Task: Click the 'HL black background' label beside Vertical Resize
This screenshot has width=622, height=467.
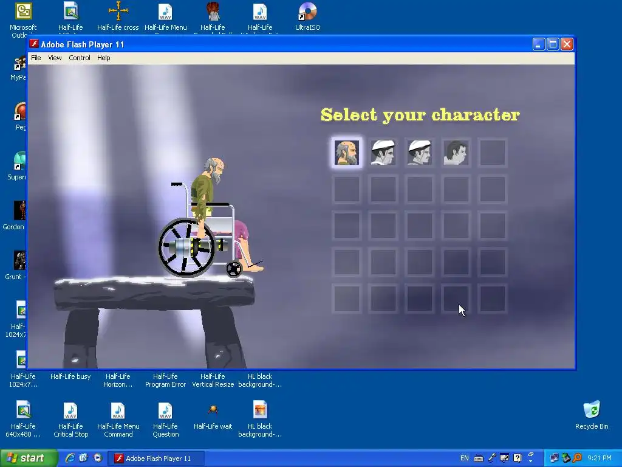Action: [x=260, y=381]
